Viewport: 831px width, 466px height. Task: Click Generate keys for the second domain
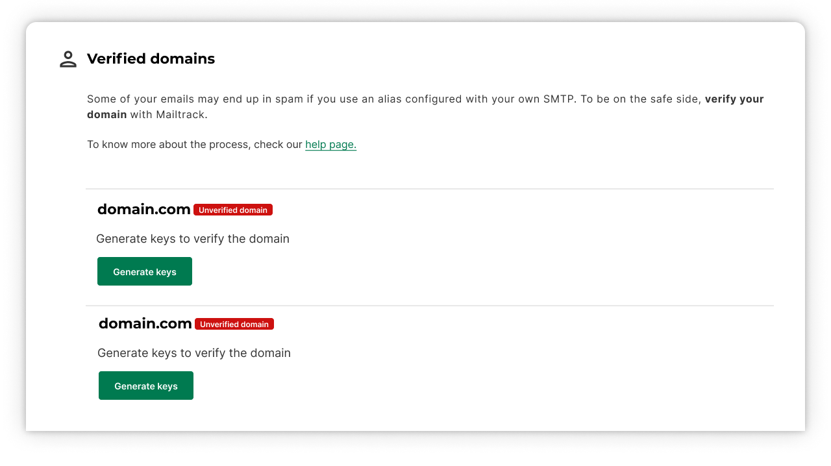click(x=146, y=386)
